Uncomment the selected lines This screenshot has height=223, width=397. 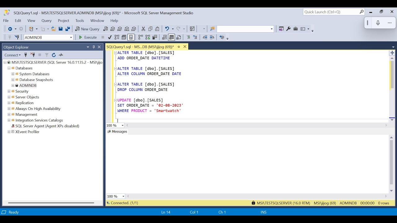[x=195, y=37]
